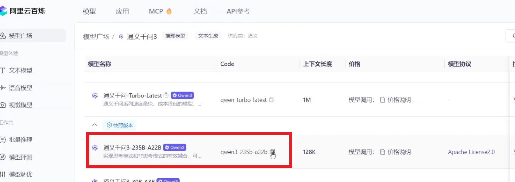Click the 模型名称 column header
The width and height of the screenshot is (515, 182).
click(99, 64)
